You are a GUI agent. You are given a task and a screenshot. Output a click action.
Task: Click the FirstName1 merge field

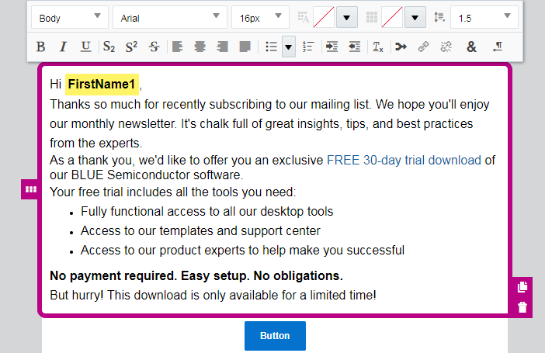[x=102, y=85]
